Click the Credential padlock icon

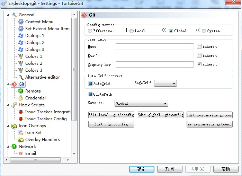tap(20, 98)
